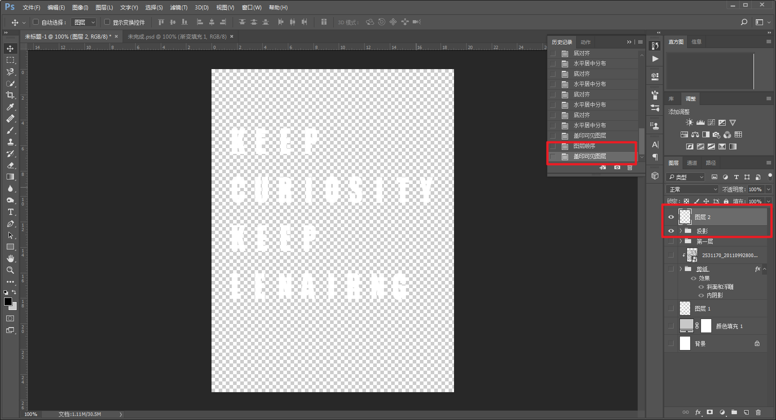The width and height of the screenshot is (776, 420).
Task: Open the blend mode 正常 dropdown
Action: click(x=693, y=189)
